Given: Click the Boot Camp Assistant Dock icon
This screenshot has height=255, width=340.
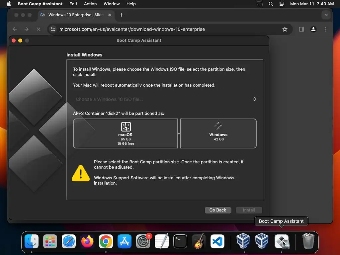Looking at the screenshot, I should [282, 241].
